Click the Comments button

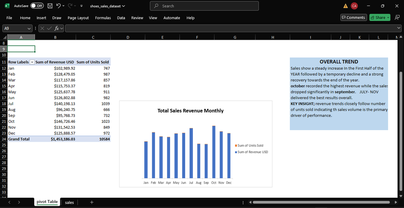[353, 17]
